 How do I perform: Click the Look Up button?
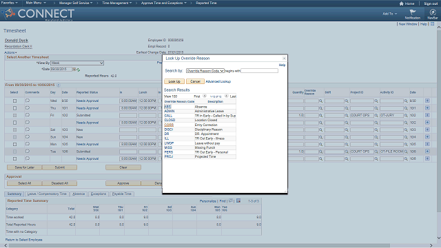[174, 81]
